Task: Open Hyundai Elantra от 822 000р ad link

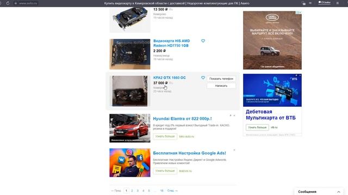Action: coord(182,119)
